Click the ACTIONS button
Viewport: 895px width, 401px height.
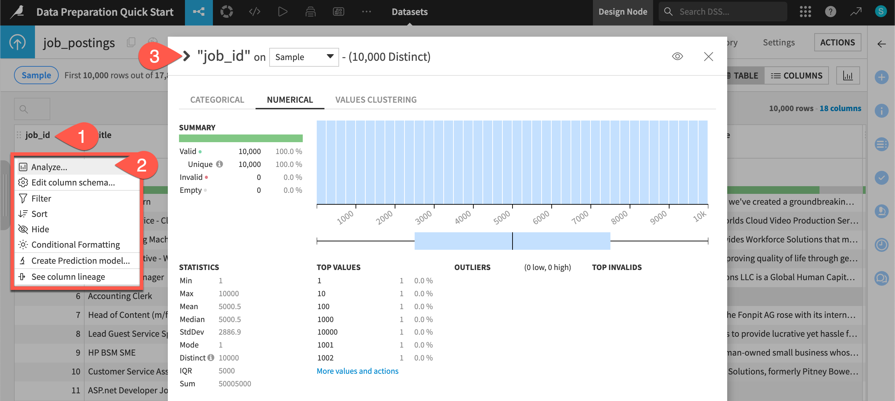[838, 42]
